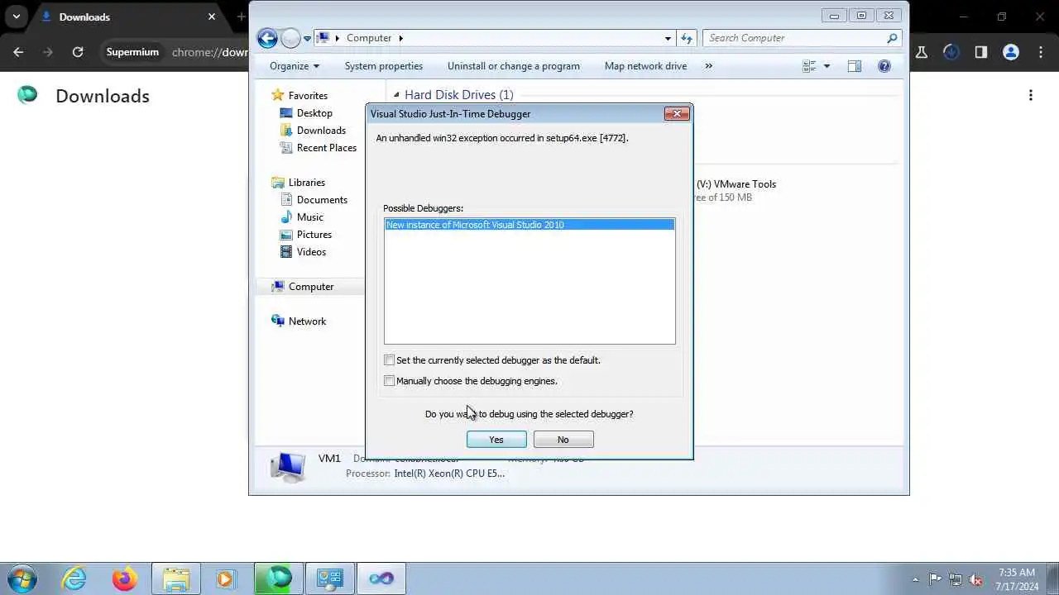Refresh the Computer folder in Explorer

click(x=687, y=38)
